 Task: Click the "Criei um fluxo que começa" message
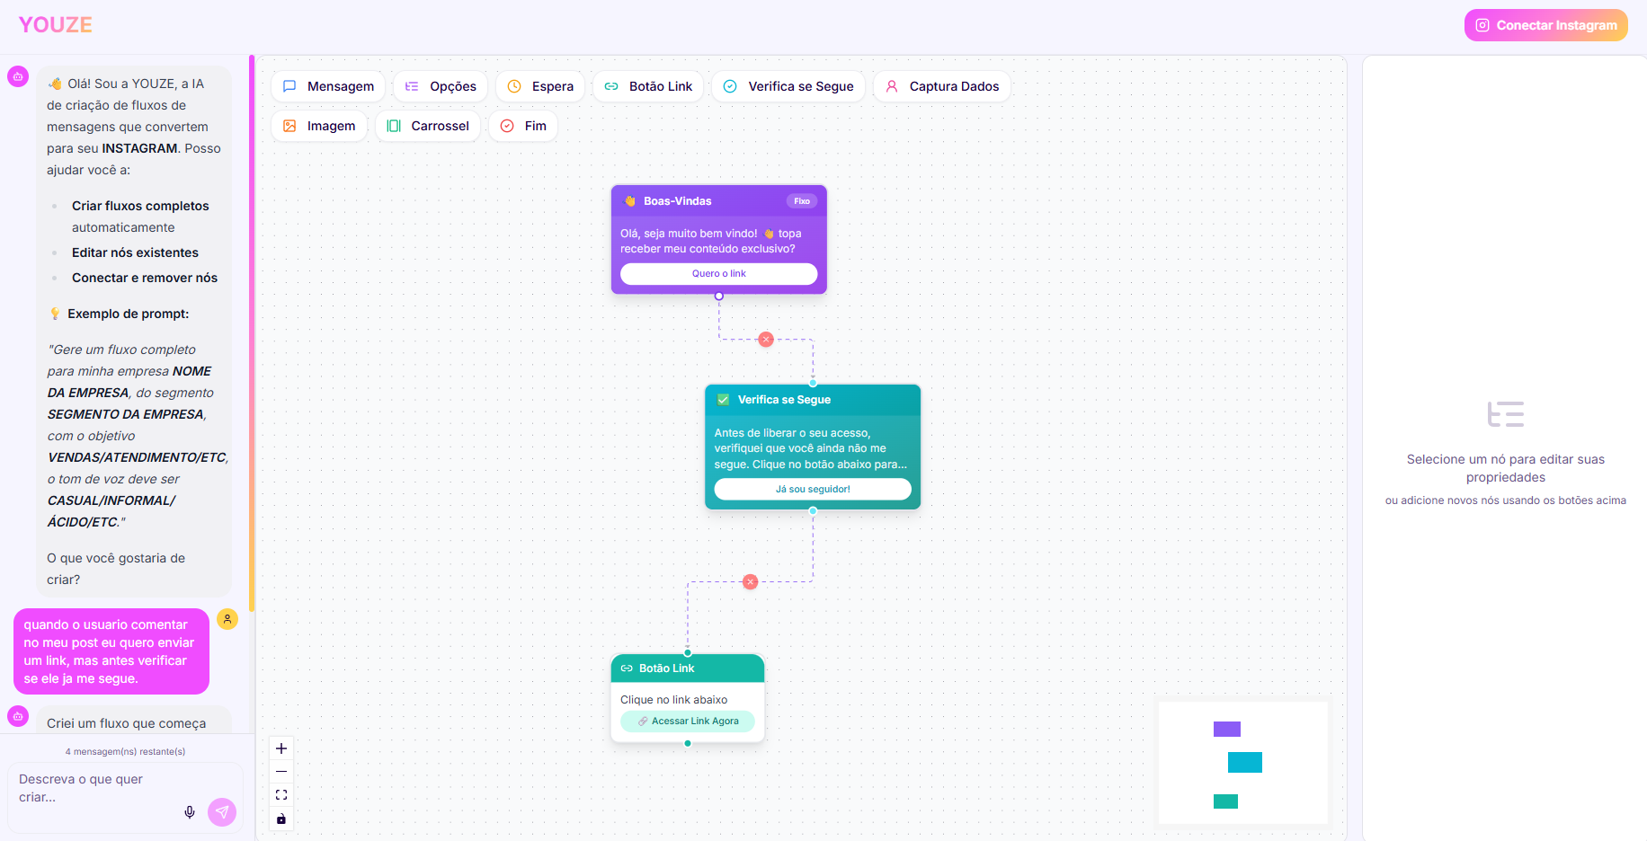coord(127,723)
